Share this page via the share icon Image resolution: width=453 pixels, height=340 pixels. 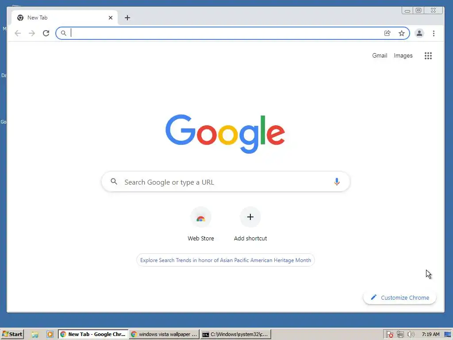click(x=388, y=33)
